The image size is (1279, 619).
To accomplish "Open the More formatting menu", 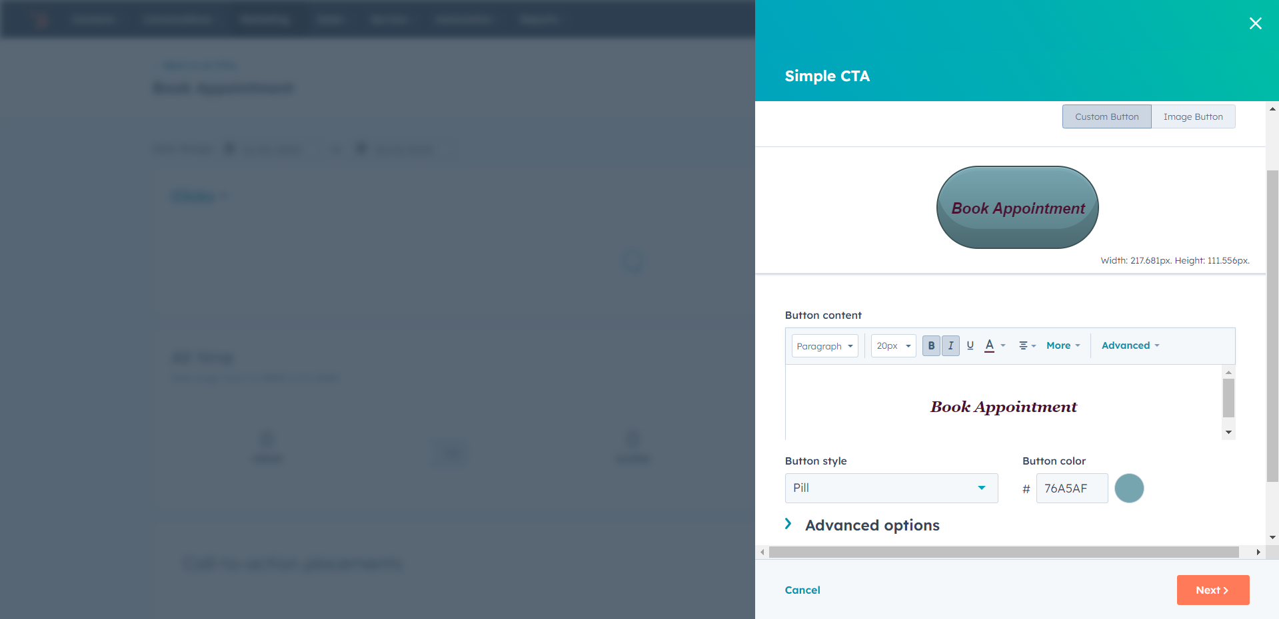I will pos(1062,345).
